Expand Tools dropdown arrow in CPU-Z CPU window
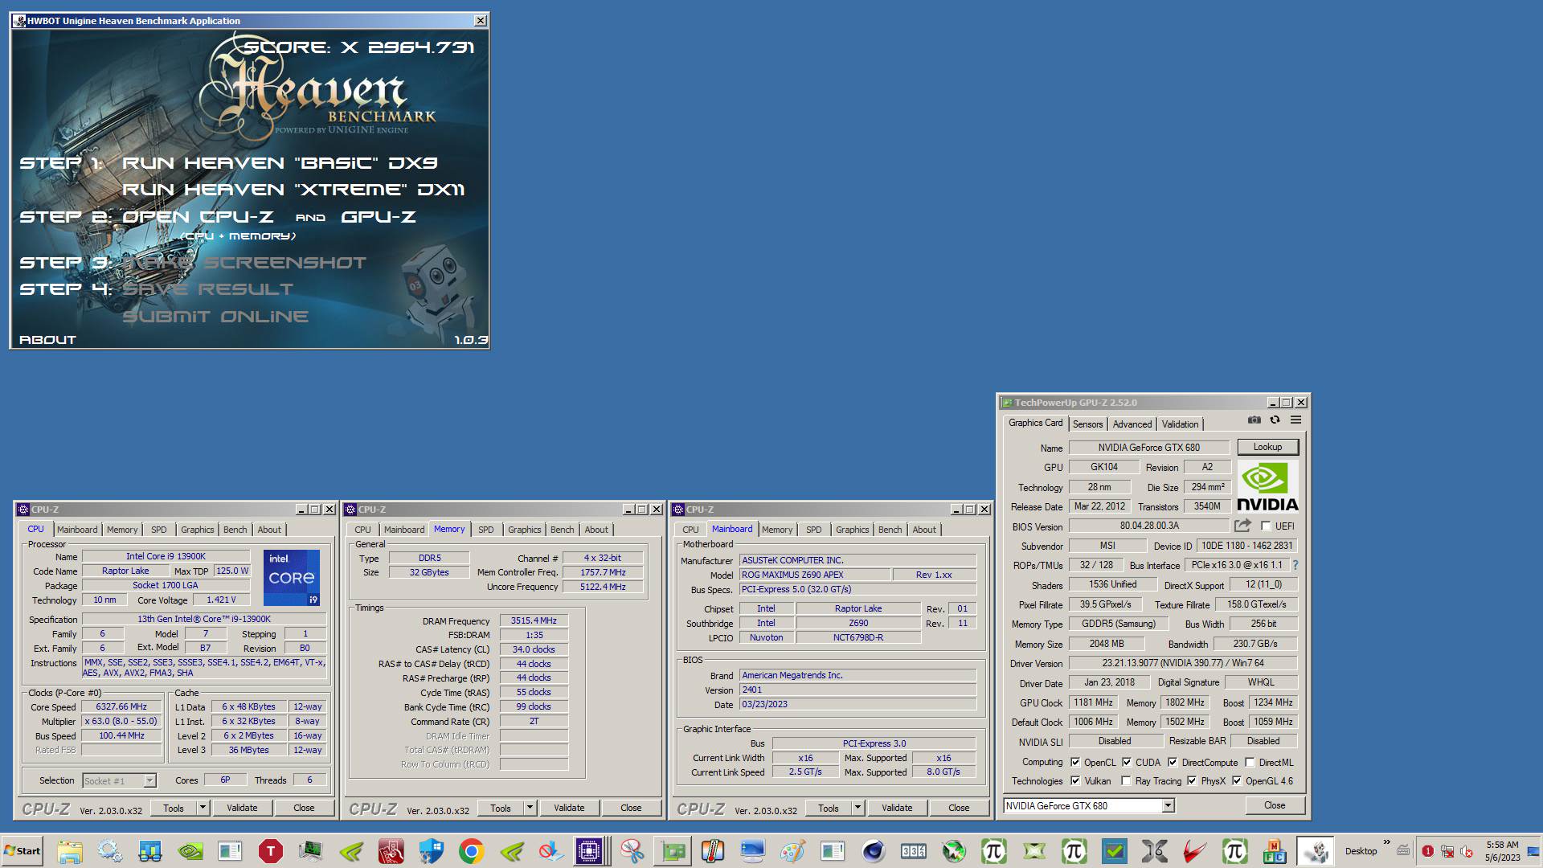 [x=203, y=808]
